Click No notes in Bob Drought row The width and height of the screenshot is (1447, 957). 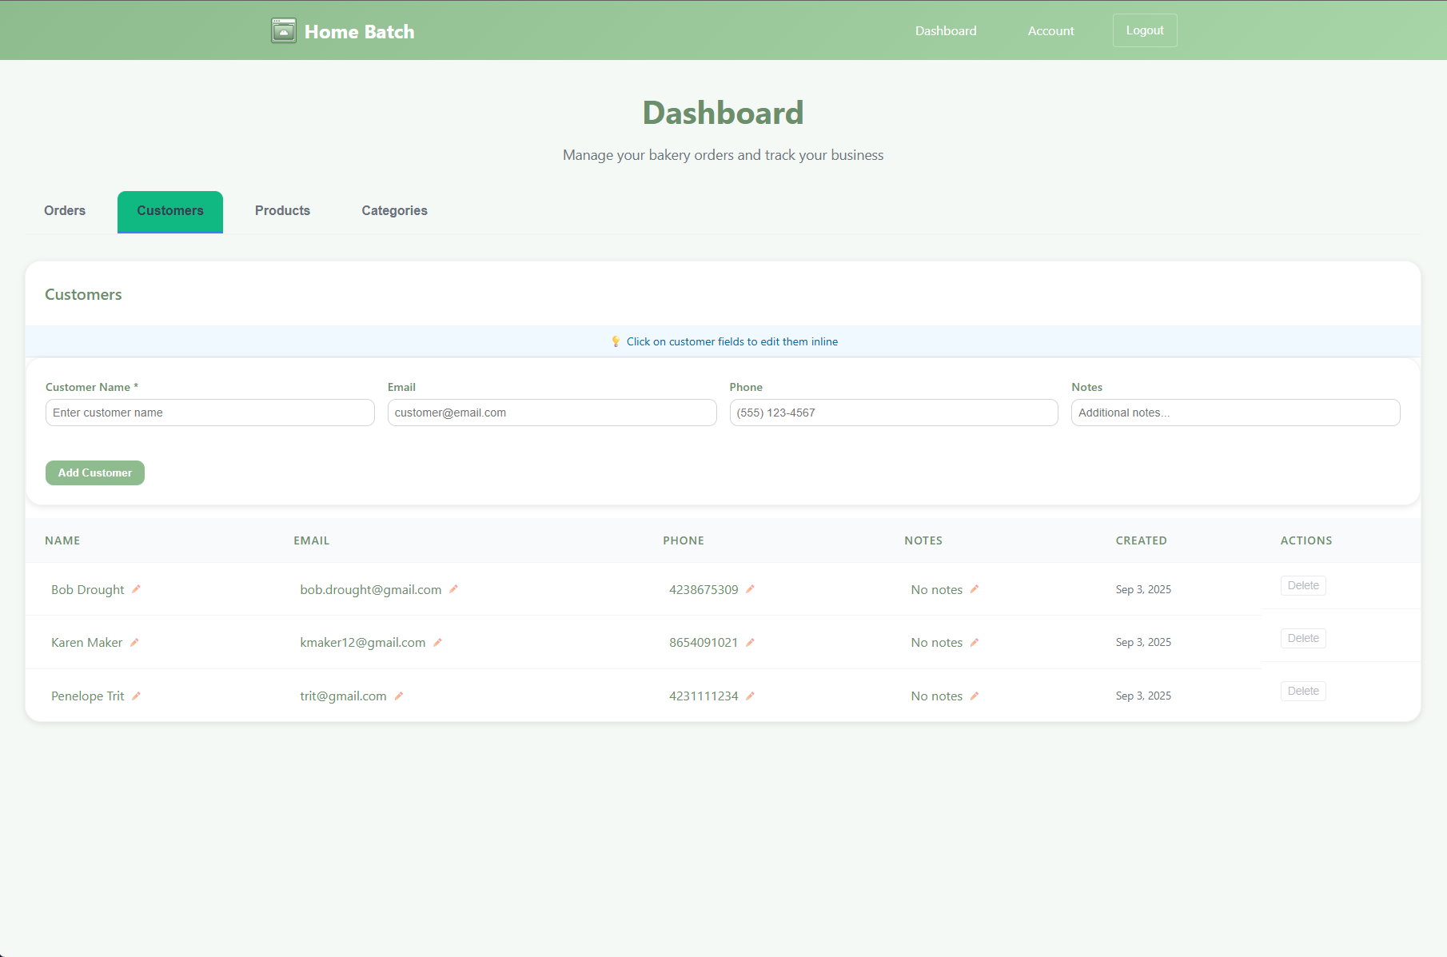point(937,589)
